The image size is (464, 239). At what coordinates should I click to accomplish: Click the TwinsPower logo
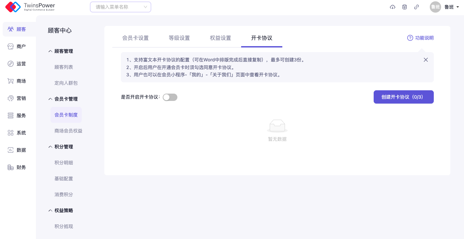(30, 7)
